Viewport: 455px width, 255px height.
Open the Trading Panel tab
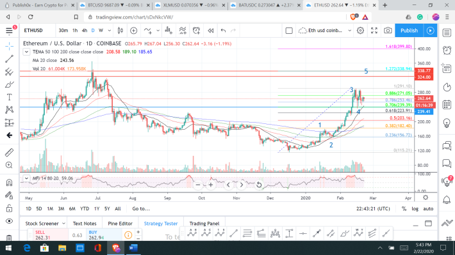tap(204, 224)
